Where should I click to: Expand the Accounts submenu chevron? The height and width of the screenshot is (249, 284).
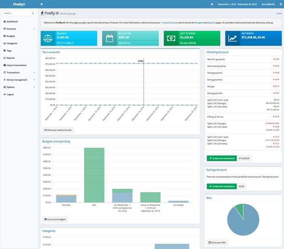click(x=34, y=29)
